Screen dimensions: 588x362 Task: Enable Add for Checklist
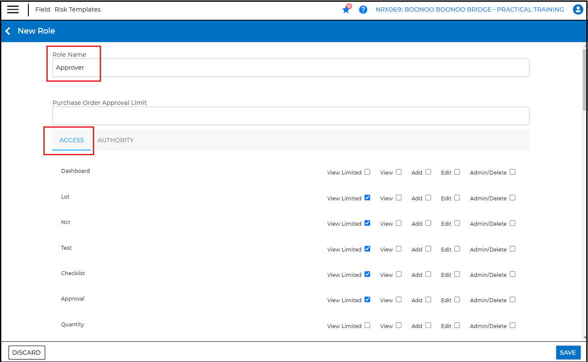[428, 274]
